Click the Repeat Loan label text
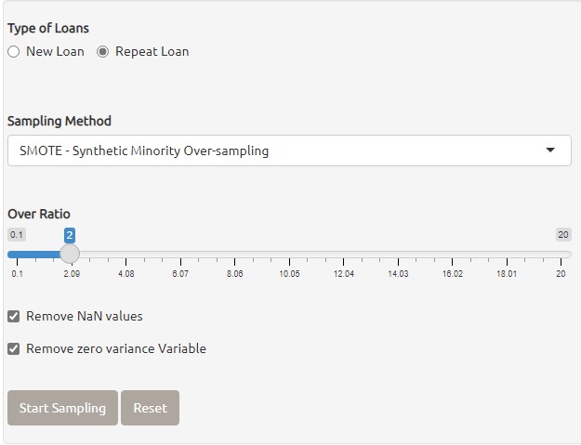Image resolution: width=581 pixels, height=445 pixels. tap(152, 52)
